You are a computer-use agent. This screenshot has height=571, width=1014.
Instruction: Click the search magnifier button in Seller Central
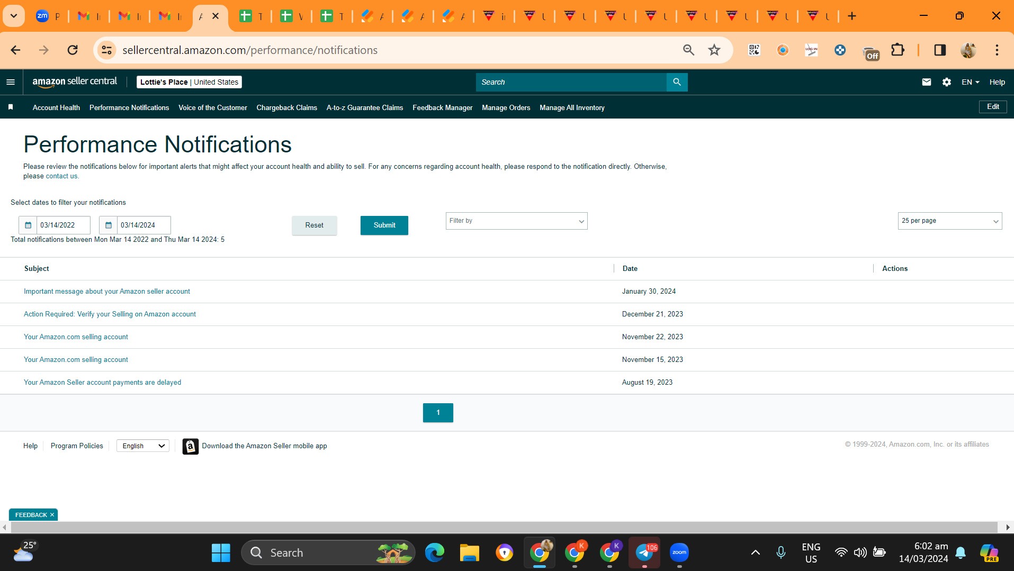(677, 82)
